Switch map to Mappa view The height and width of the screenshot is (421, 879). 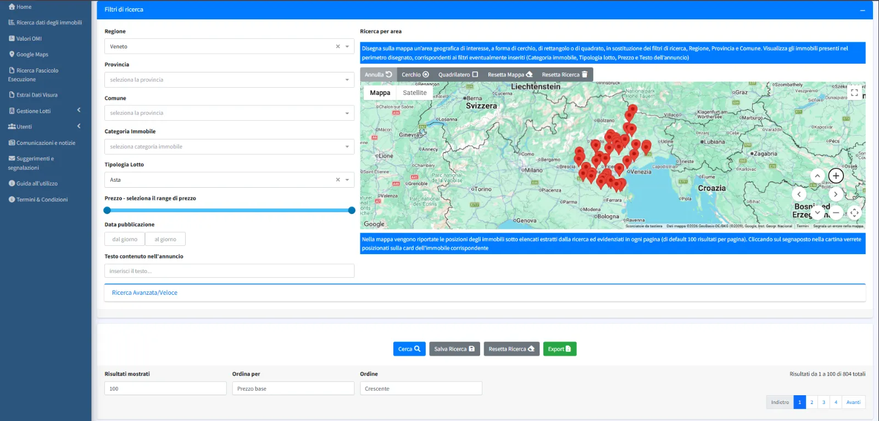tap(380, 93)
